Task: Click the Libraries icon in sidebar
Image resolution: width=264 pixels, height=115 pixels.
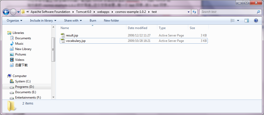Action: point(9,33)
